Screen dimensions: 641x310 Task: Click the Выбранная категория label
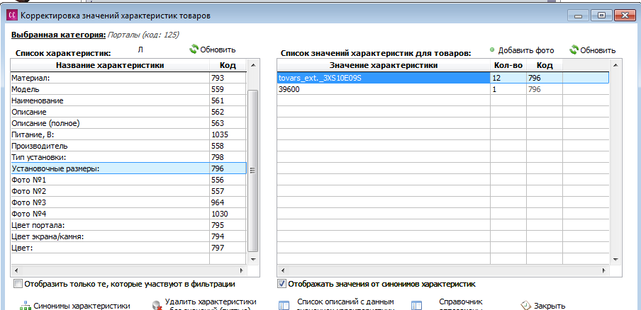pos(58,35)
